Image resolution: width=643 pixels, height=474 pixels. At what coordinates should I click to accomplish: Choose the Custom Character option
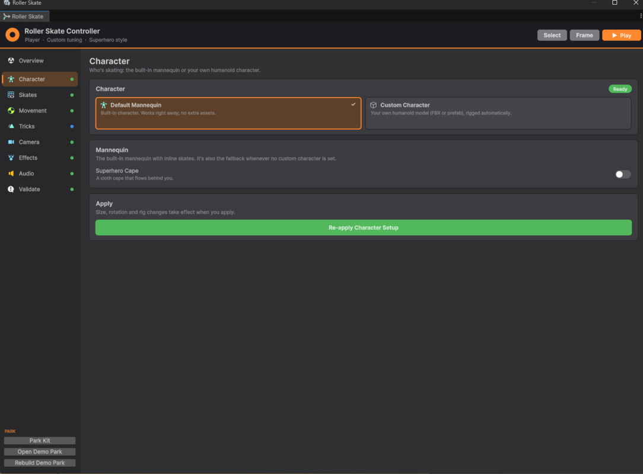[498, 113]
